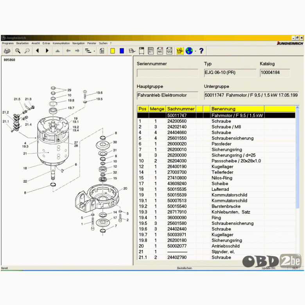This screenshot has width=305, height=305.
Task: Select the blue square toolbar swatch
Action: point(122,51)
